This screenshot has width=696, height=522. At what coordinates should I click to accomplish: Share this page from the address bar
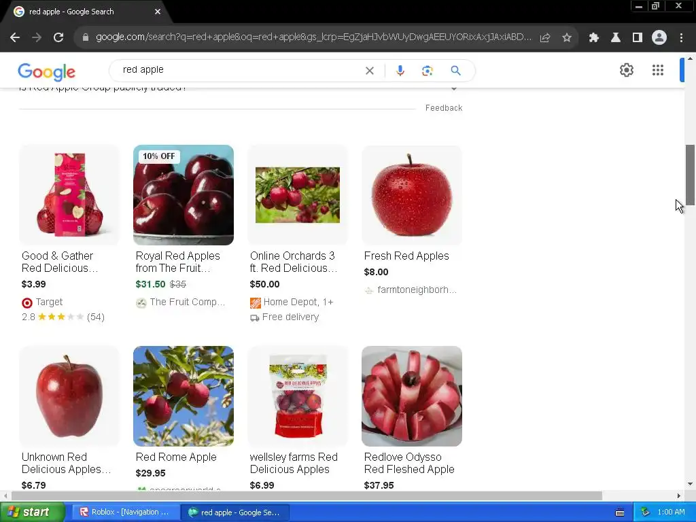pyautogui.click(x=545, y=37)
